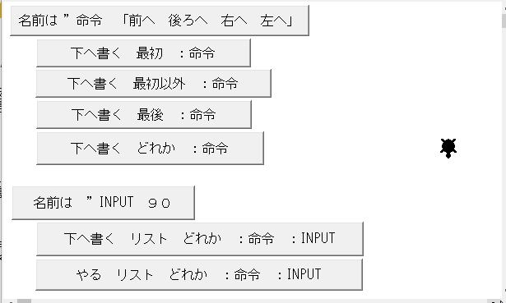The image size is (506, 303).
Task: Click the vertical scrollbar thumb
Action: [x=503, y=21]
